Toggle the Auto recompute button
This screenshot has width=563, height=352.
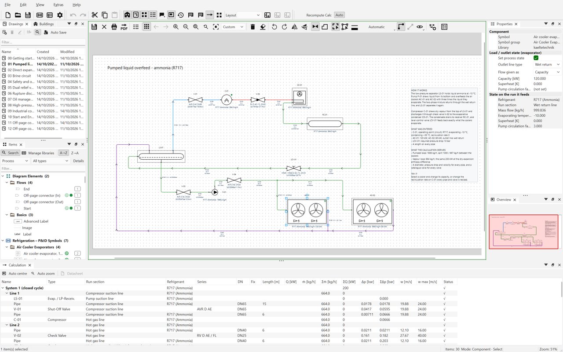click(340, 15)
